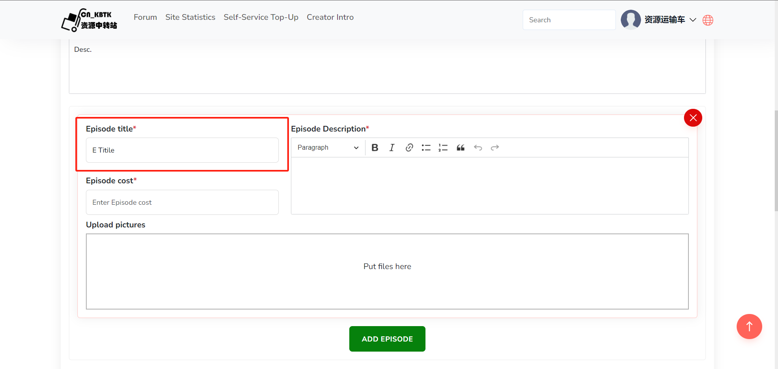Create a numbered list in the editor
This screenshot has height=369, width=778.
[x=443, y=148]
